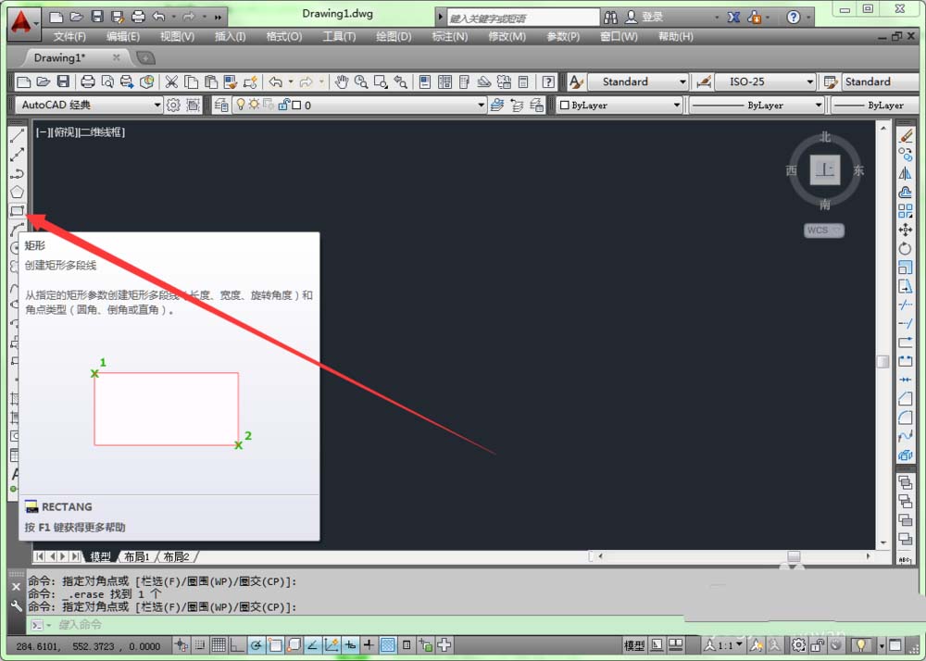Toggle Snap mode in status bar

pos(200,645)
